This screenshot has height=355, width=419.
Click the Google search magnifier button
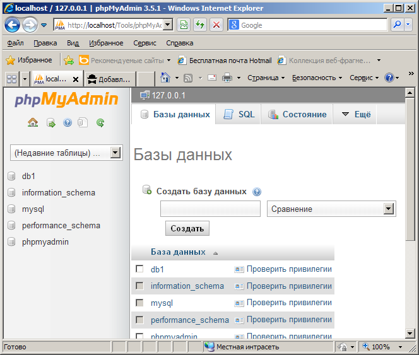(x=398, y=25)
